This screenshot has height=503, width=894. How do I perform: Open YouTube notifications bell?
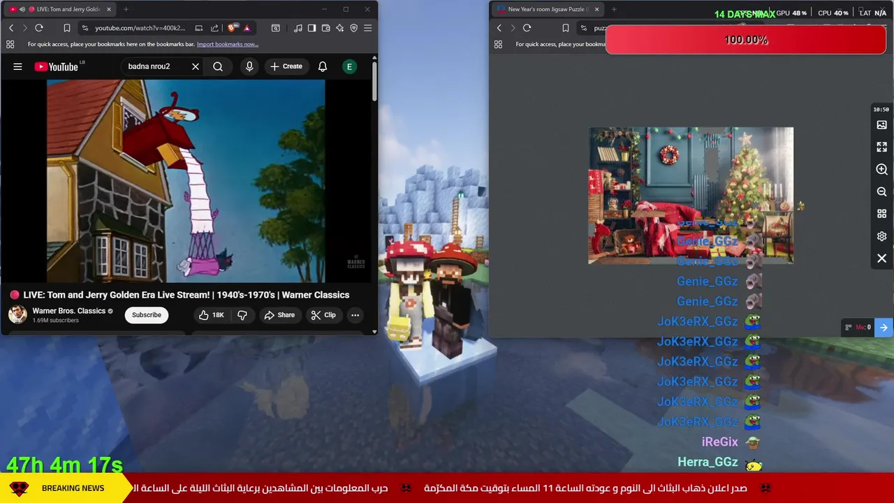click(x=323, y=66)
